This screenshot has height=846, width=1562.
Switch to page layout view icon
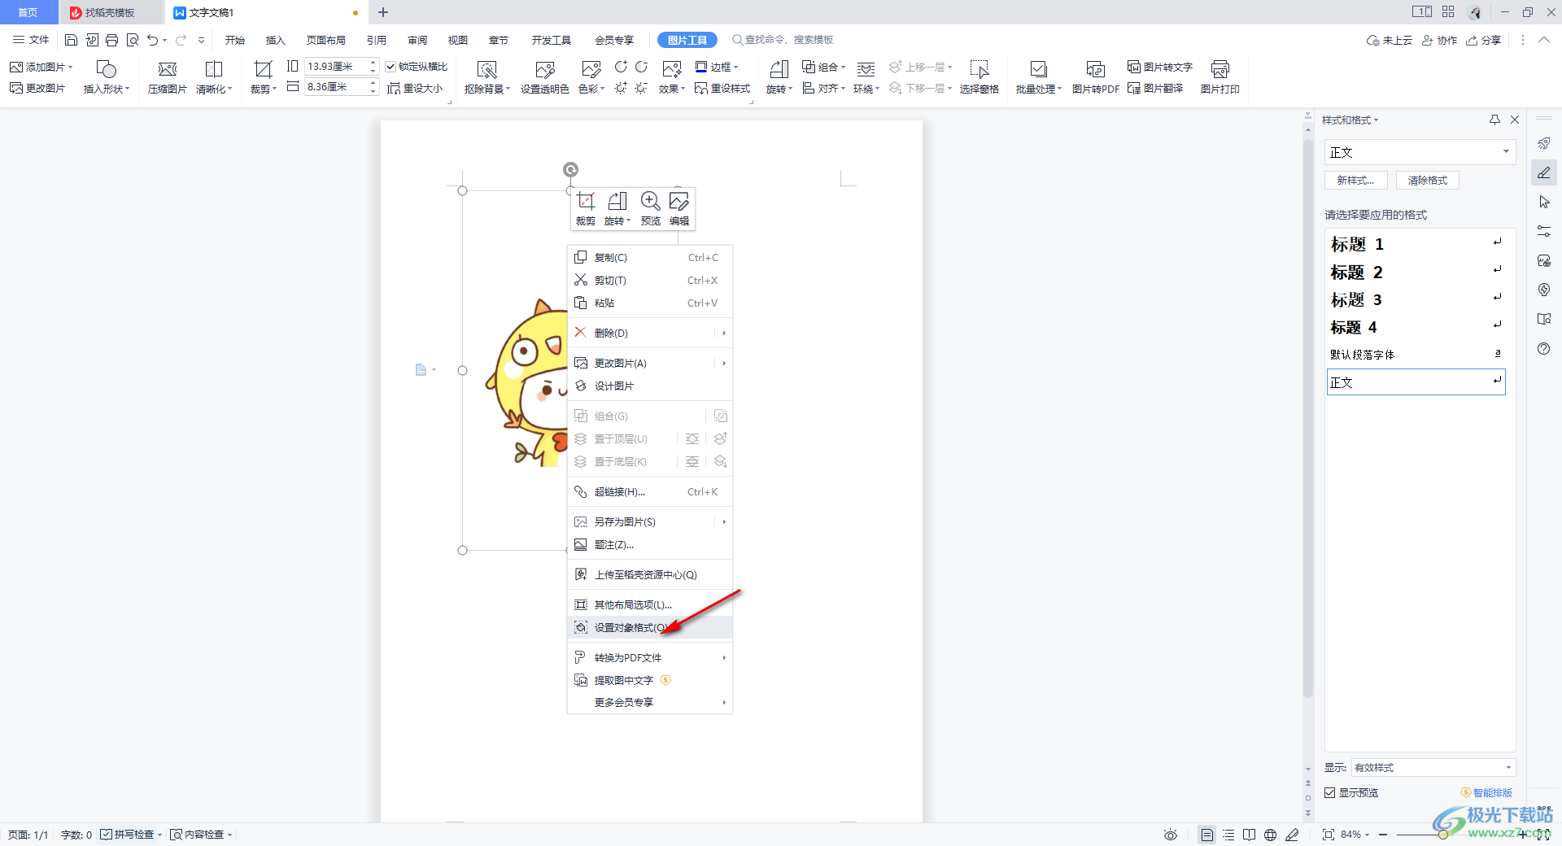tap(1207, 835)
